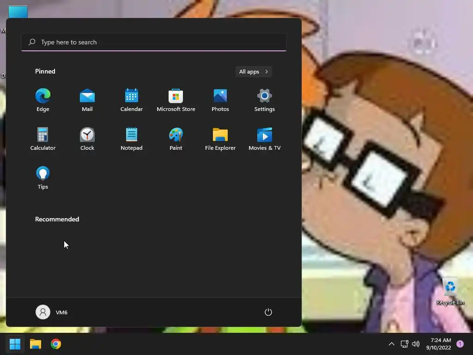Launch the Clock app
The image size is (473, 355).
pyautogui.click(x=87, y=139)
